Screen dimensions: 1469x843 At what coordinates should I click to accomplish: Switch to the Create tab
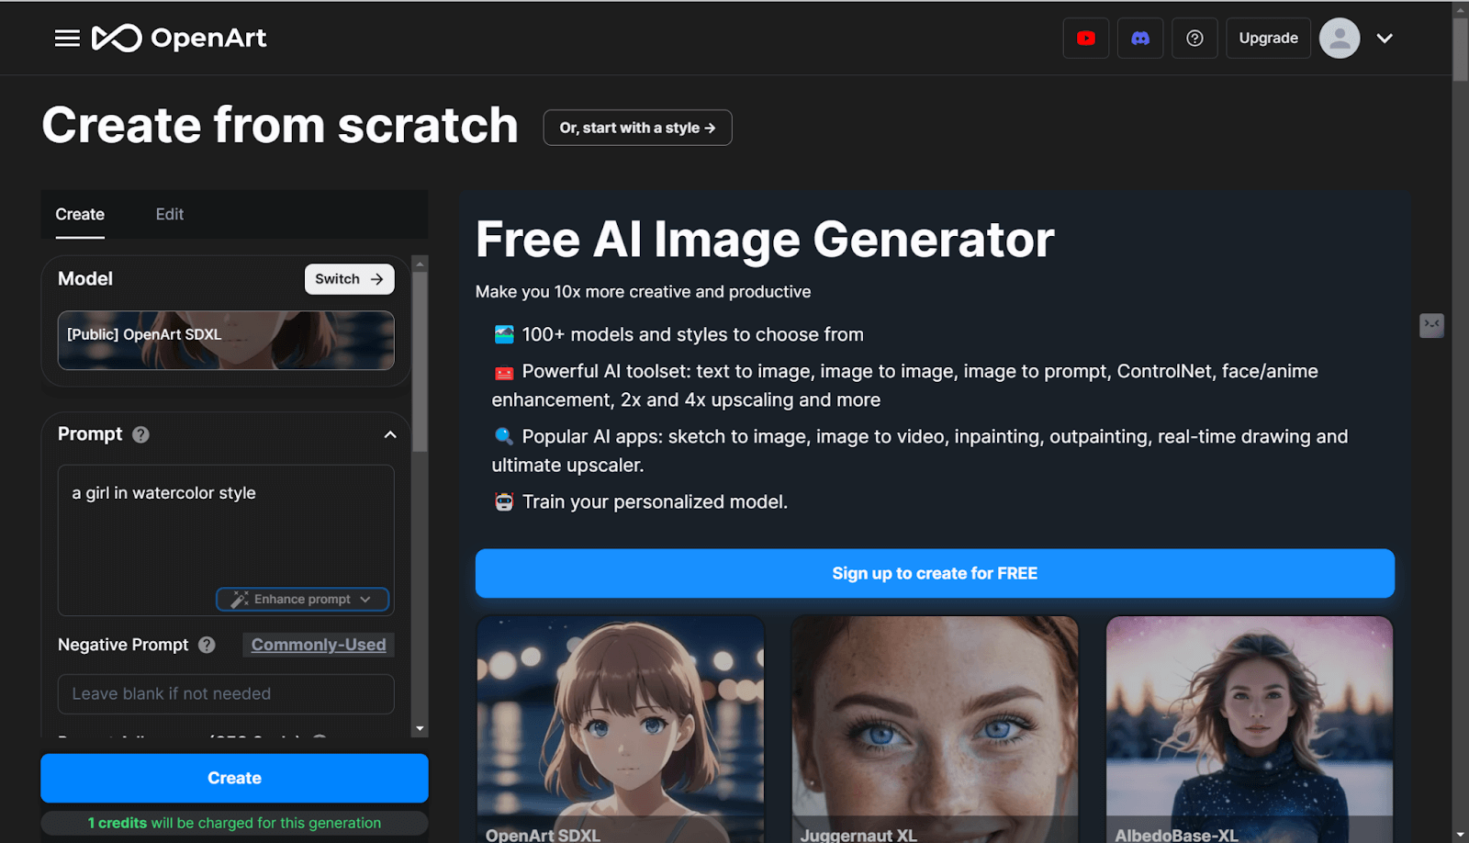coord(80,214)
